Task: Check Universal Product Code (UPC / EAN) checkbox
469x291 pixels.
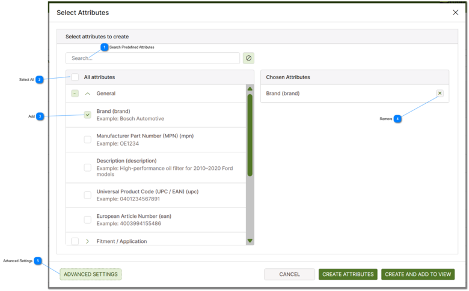Action: click(87, 195)
